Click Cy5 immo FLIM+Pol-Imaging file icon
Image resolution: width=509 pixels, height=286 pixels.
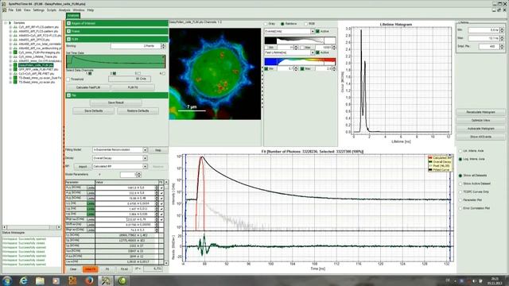click(x=15, y=52)
